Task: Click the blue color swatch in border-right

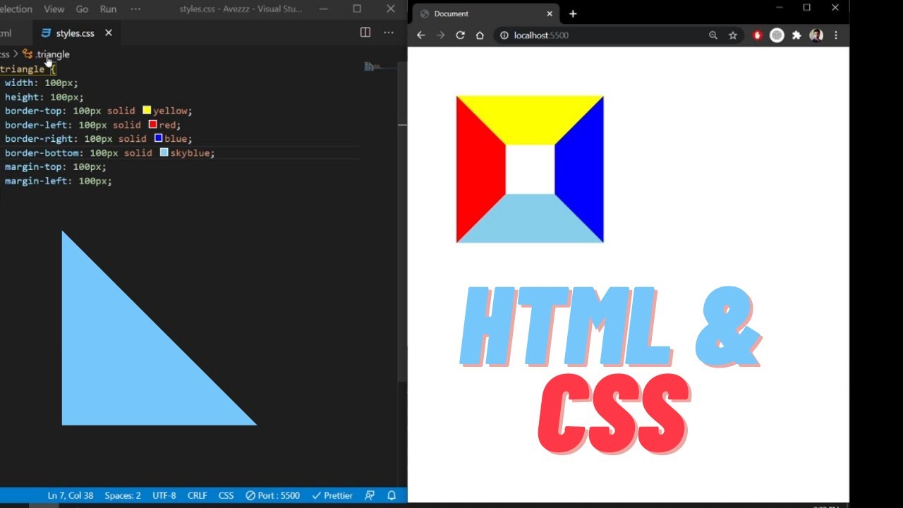Action: [158, 138]
